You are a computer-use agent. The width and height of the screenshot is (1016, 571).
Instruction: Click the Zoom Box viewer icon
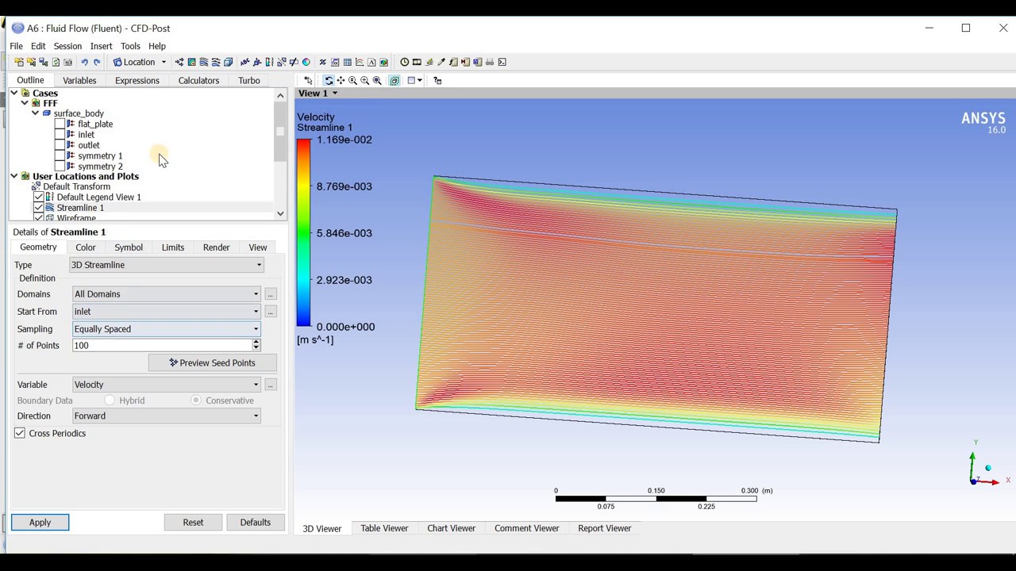pyautogui.click(x=364, y=80)
